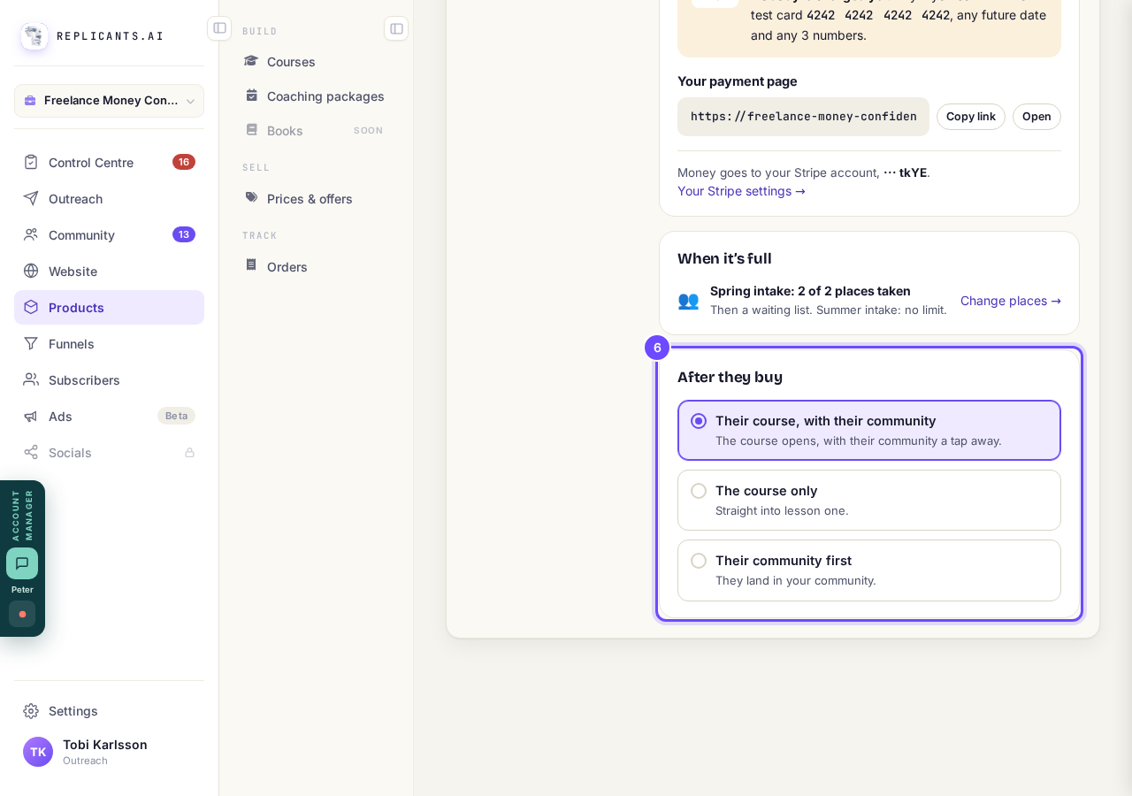Click the "Spring intake: 2 of 2 places taken" text

(x=810, y=291)
